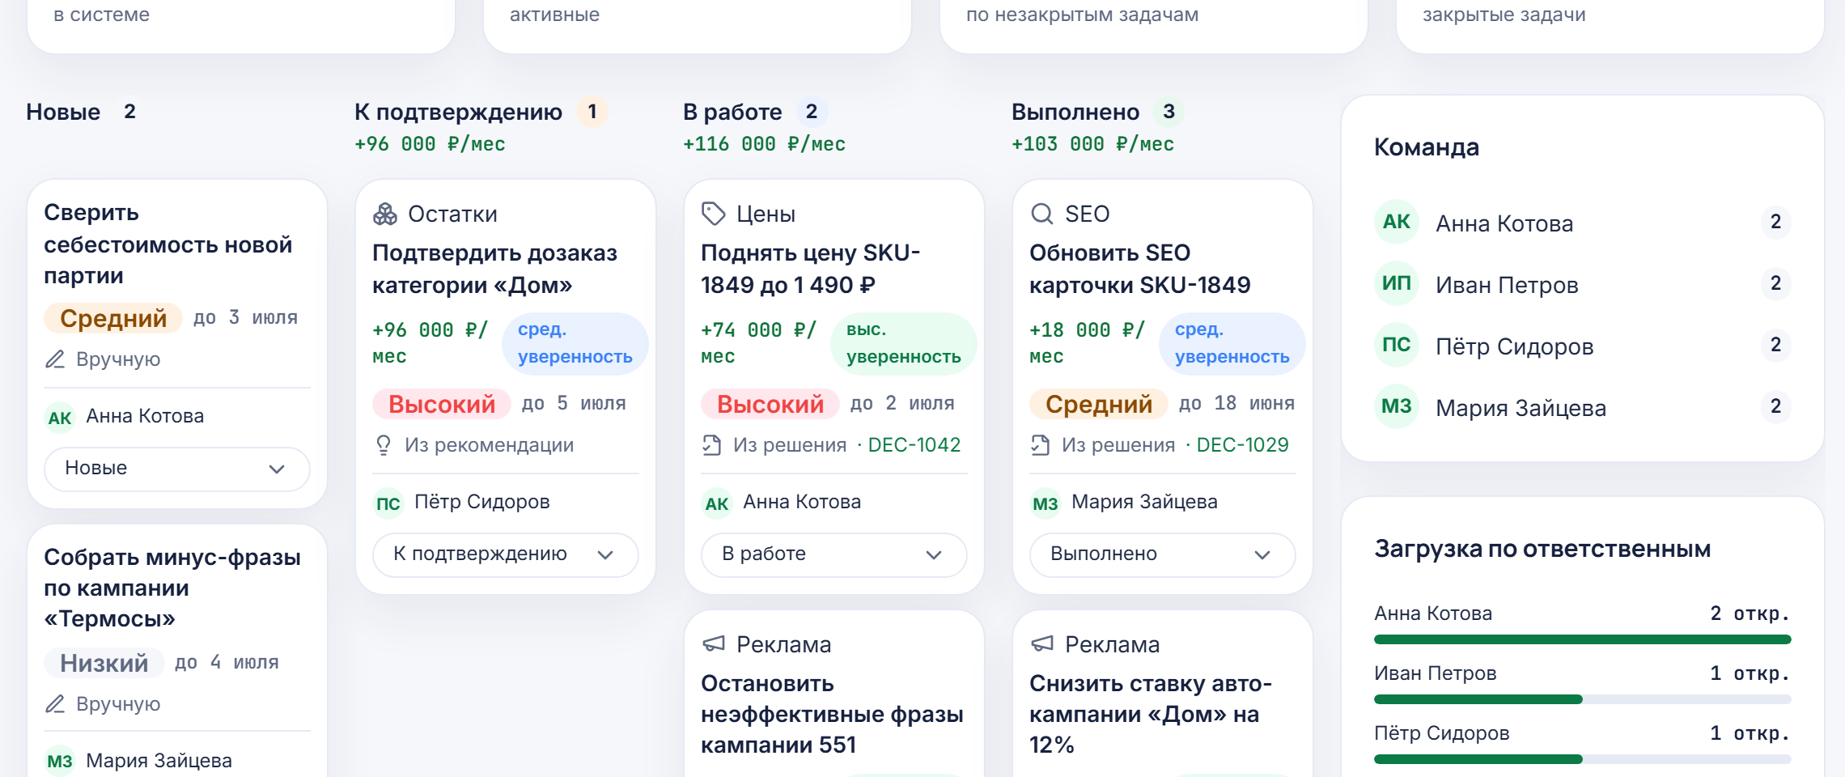Screen dimensions: 1845x777
Task: Open task Поднять цену SKU-1849
Action: click(x=811, y=269)
